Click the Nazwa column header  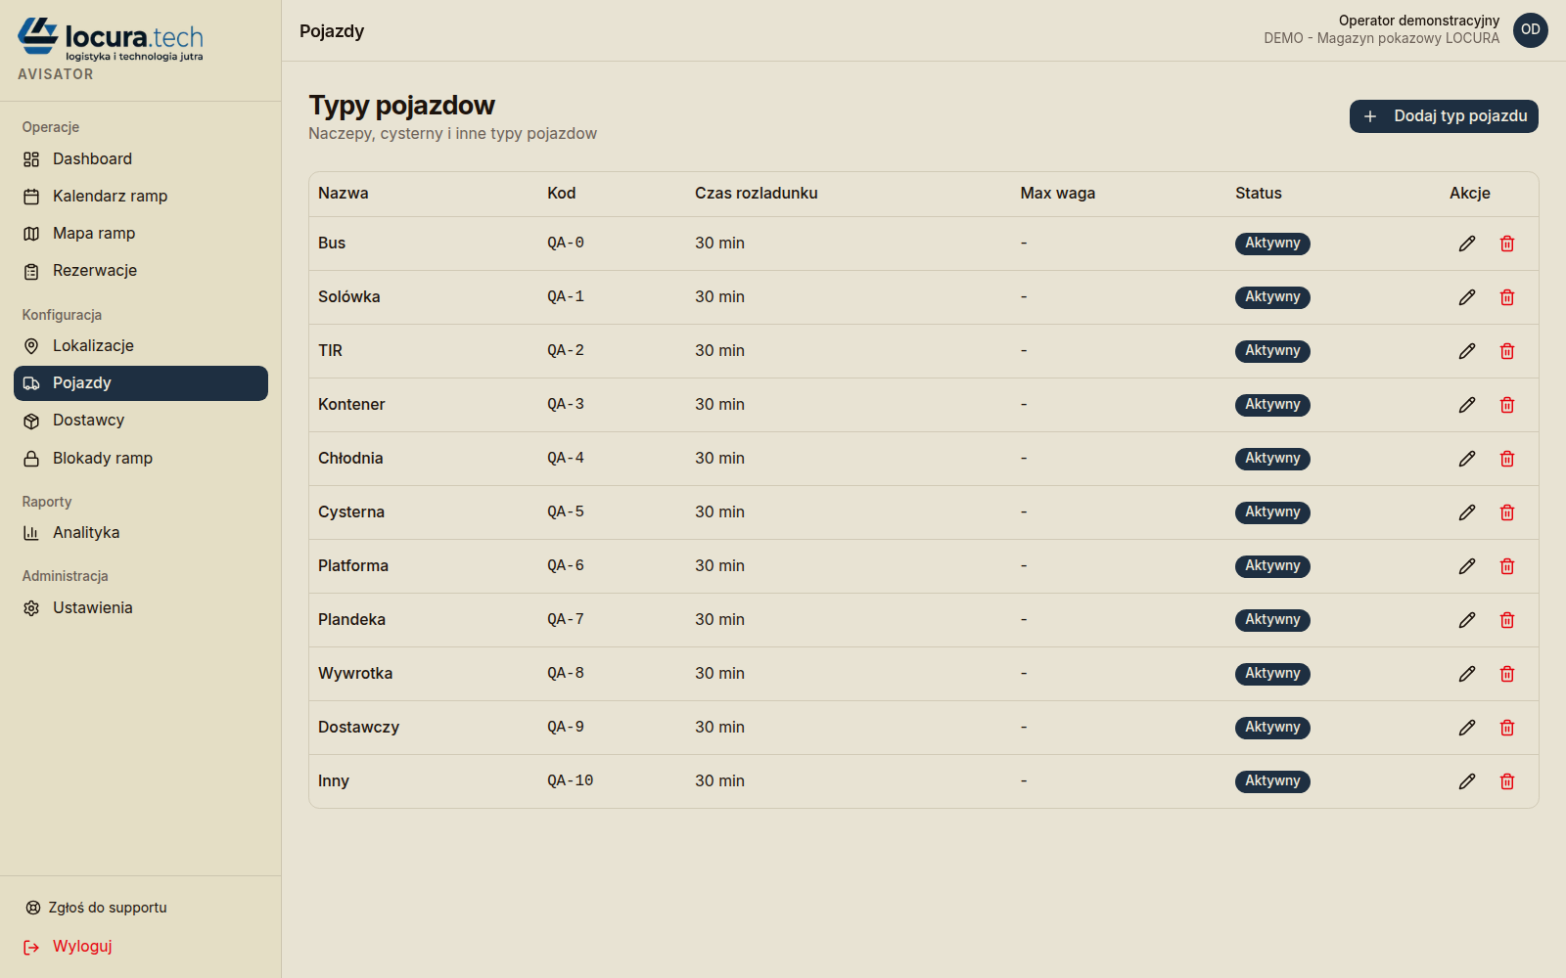[344, 194]
